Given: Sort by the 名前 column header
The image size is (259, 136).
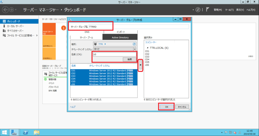Looking at the screenshot, I should 73,66.
